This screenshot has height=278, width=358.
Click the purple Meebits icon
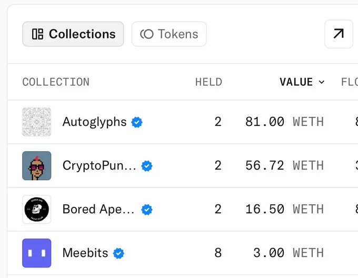[x=37, y=253]
